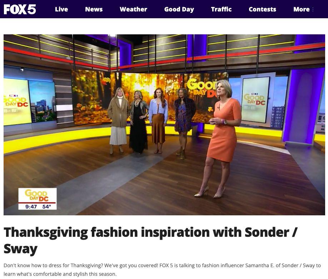Click the Good Day DC logo on the right studio monitor

(254, 99)
